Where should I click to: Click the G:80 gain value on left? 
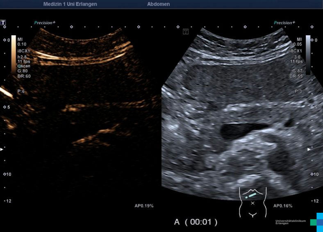(22, 71)
